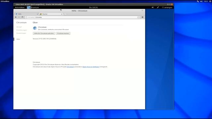Click the Starten tab favicon
The width and height of the screenshot is (212, 119).
(x=41, y=14)
